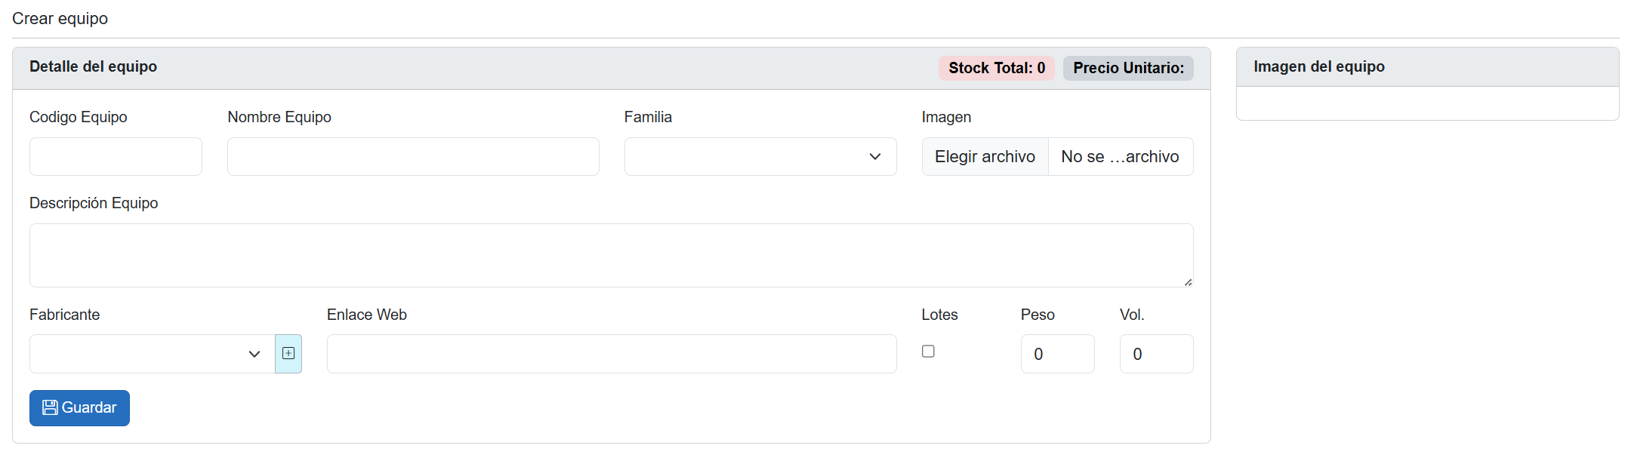This screenshot has height=464, width=1631.
Task: Select the Descripción Equipo text area
Action: (610, 255)
